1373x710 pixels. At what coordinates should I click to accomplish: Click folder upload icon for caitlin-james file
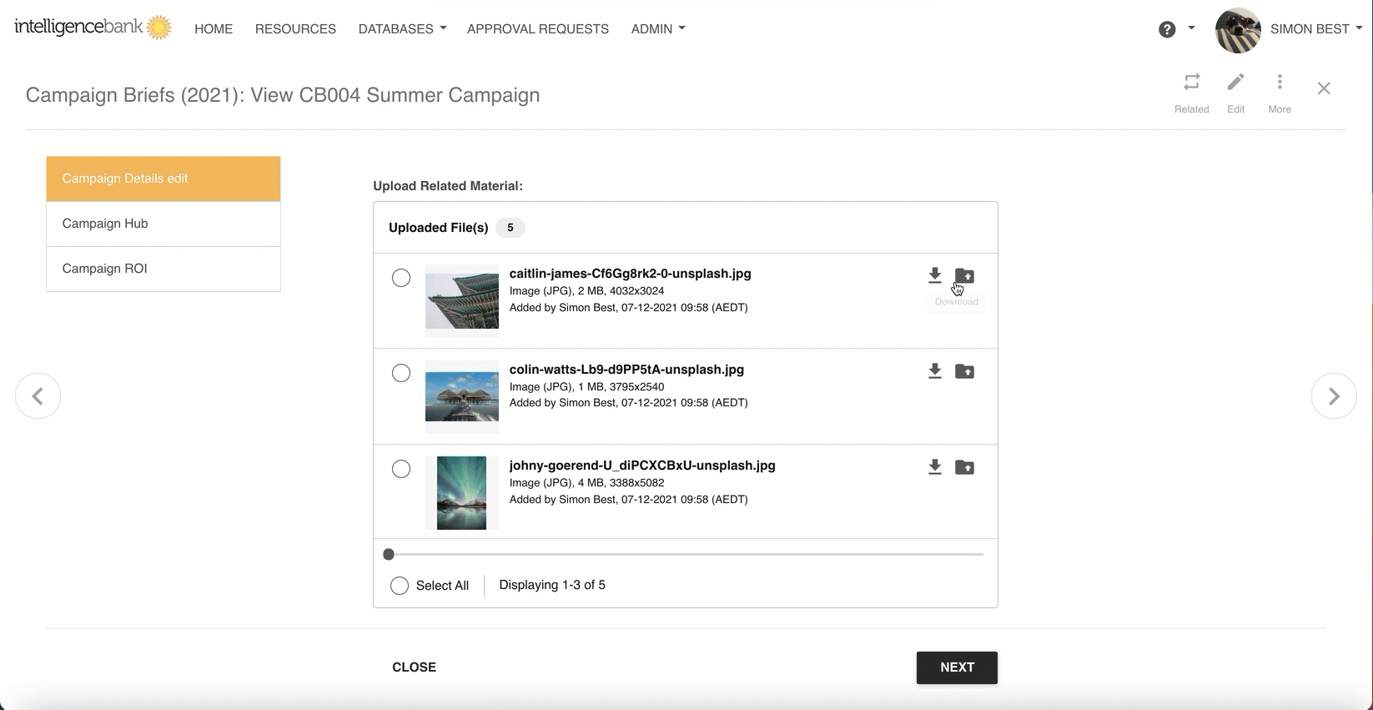coord(964,275)
